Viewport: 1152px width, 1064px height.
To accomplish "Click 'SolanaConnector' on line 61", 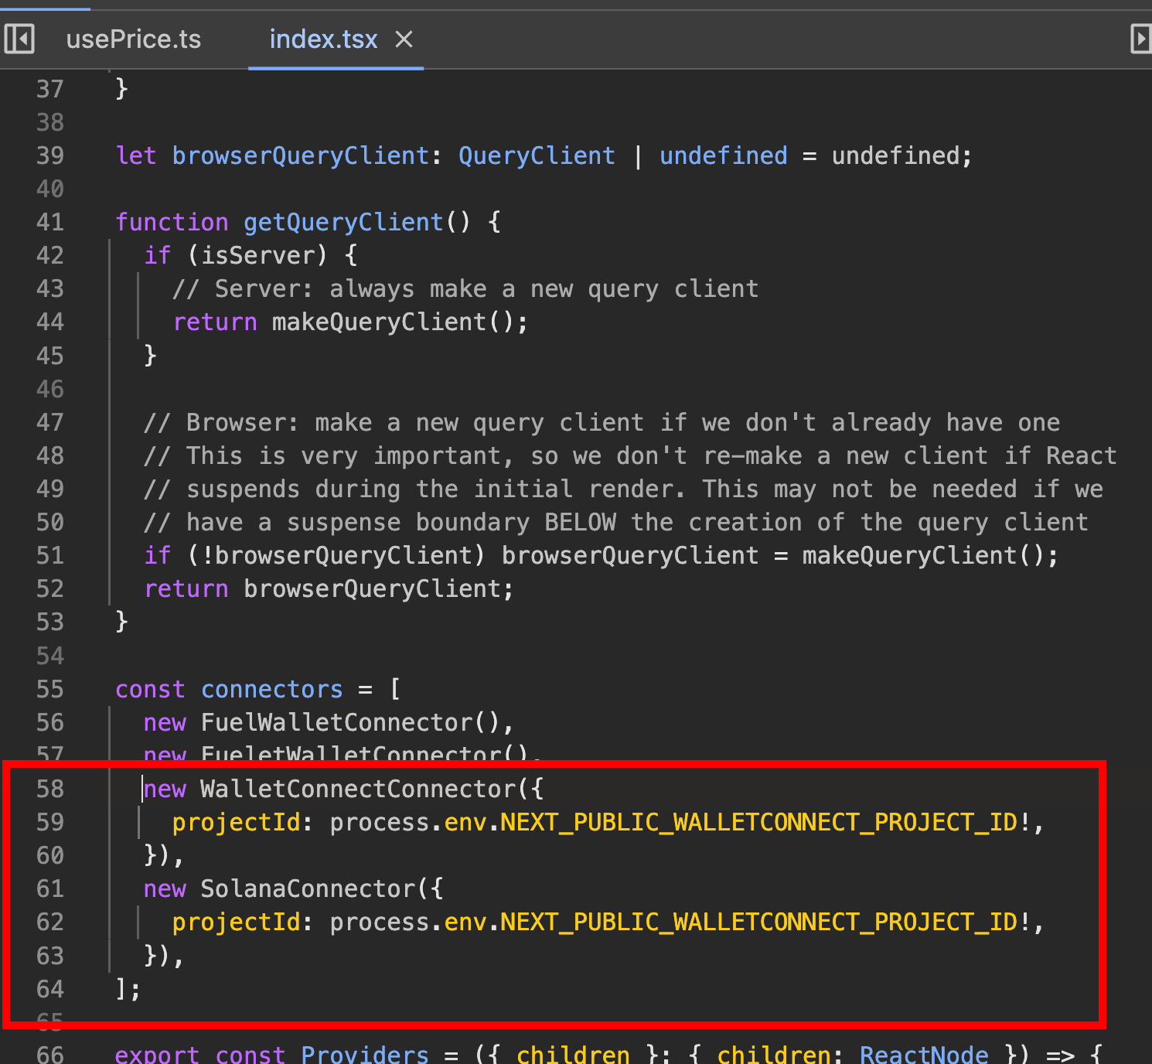I will [x=308, y=888].
